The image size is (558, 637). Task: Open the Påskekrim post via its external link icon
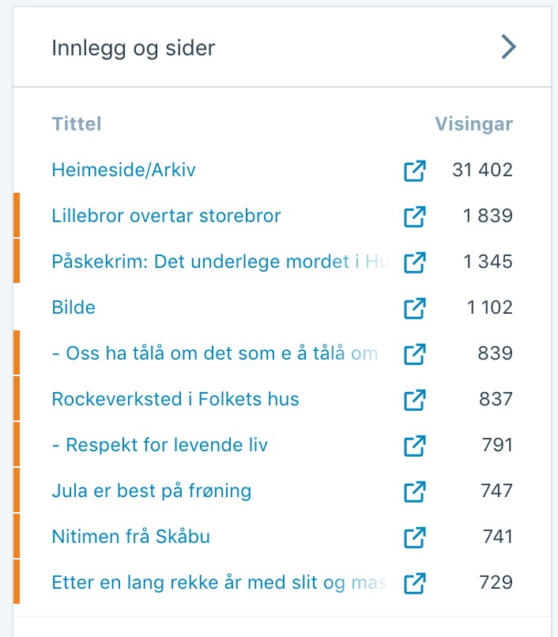pyautogui.click(x=415, y=262)
